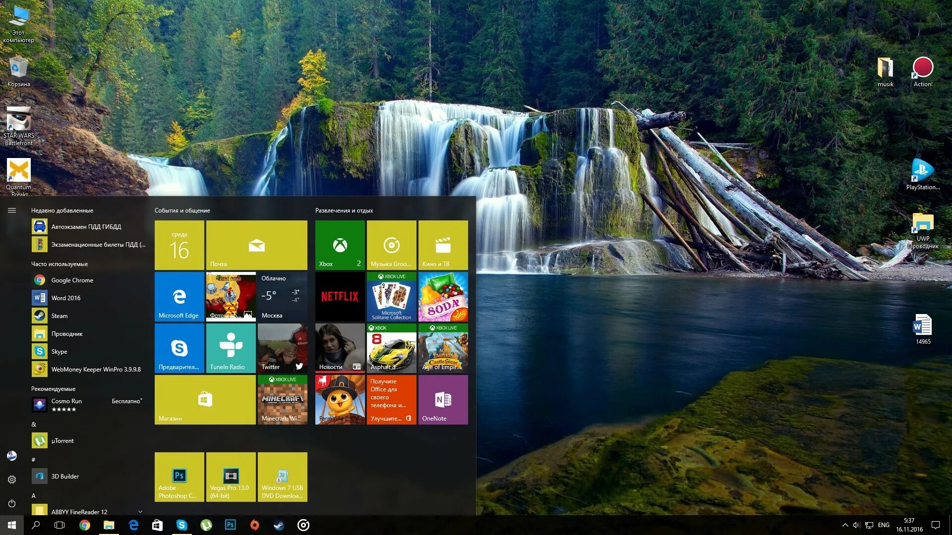Open Minecraft Windows Edition tile
952x535 pixels.
pyautogui.click(x=283, y=399)
